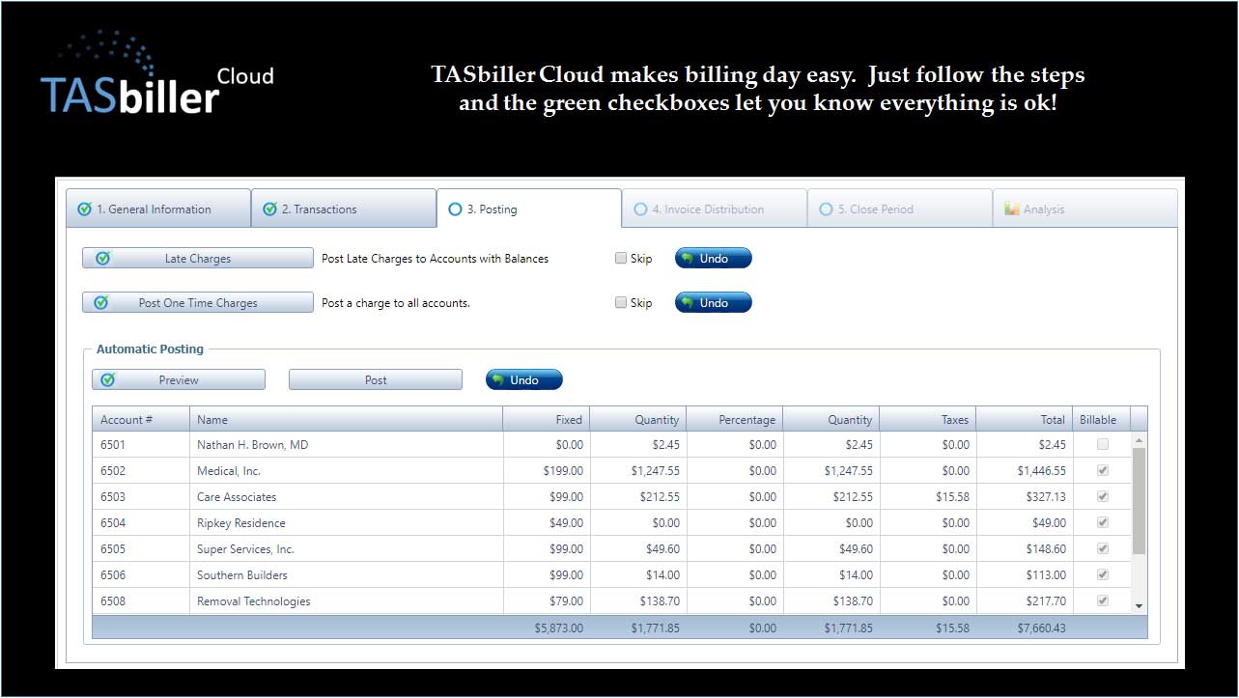Screen dimensions: 1239x698
Task: Select the Removal Technologies name cell
Action: click(x=346, y=601)
